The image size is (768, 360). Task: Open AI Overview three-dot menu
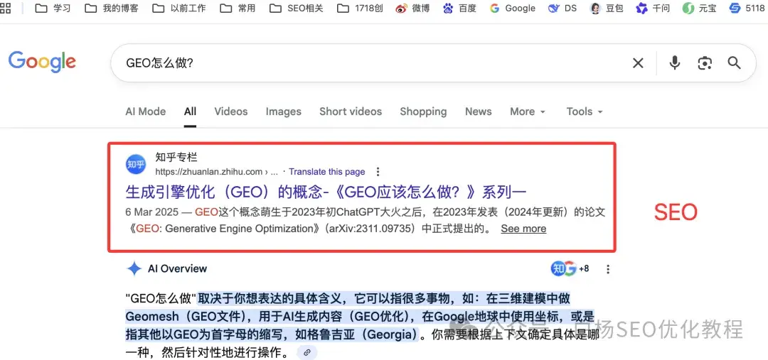608,269
